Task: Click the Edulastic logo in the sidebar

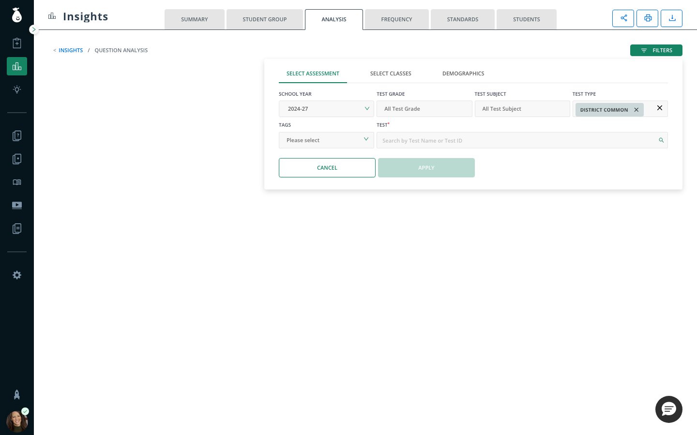Action: 17,15
